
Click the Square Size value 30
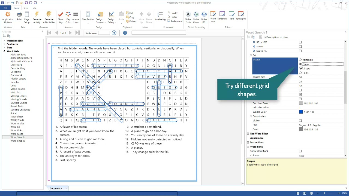pyautogui.click(x=300, y=77)
